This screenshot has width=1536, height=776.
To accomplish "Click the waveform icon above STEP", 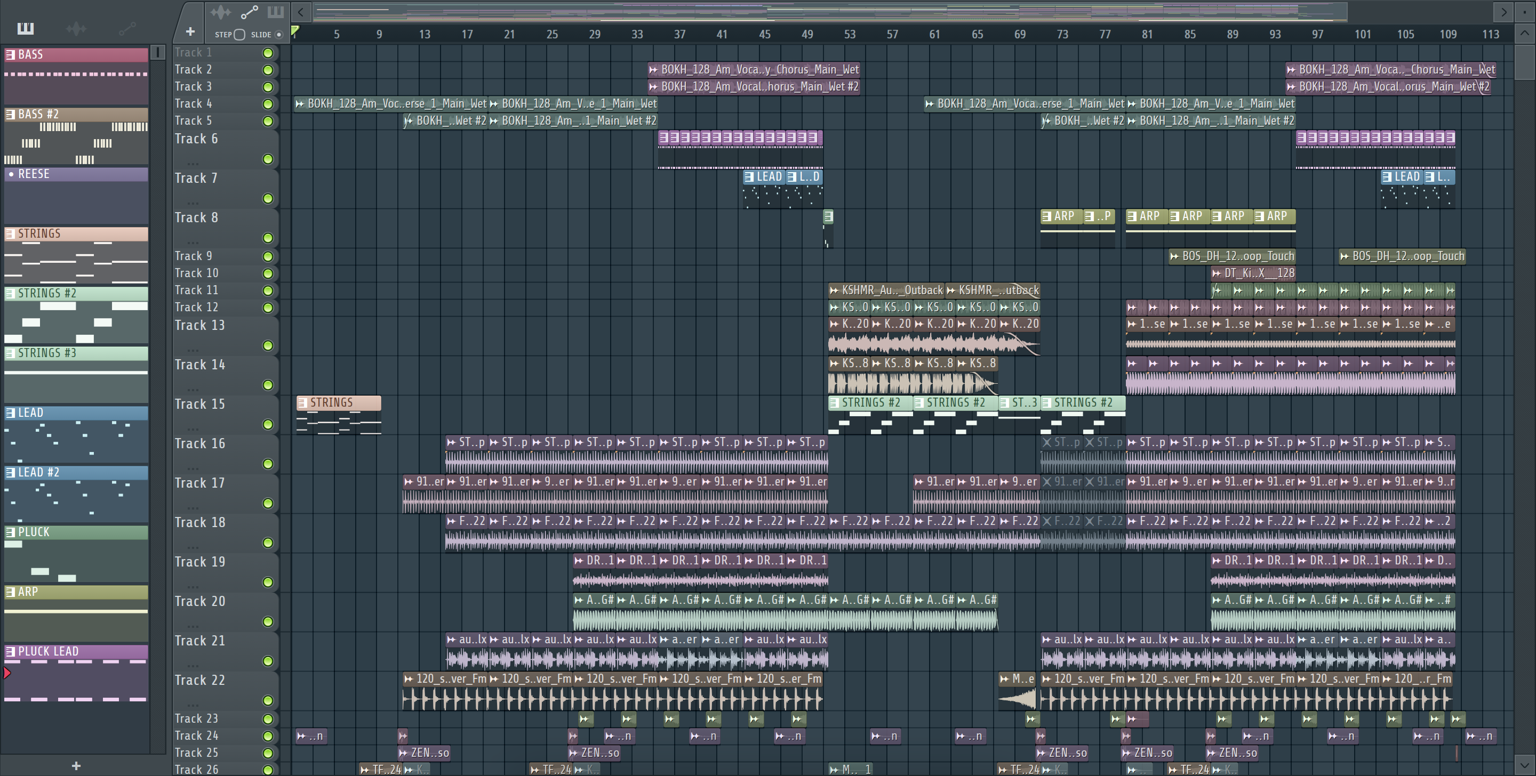I will [x=221, y=12].
